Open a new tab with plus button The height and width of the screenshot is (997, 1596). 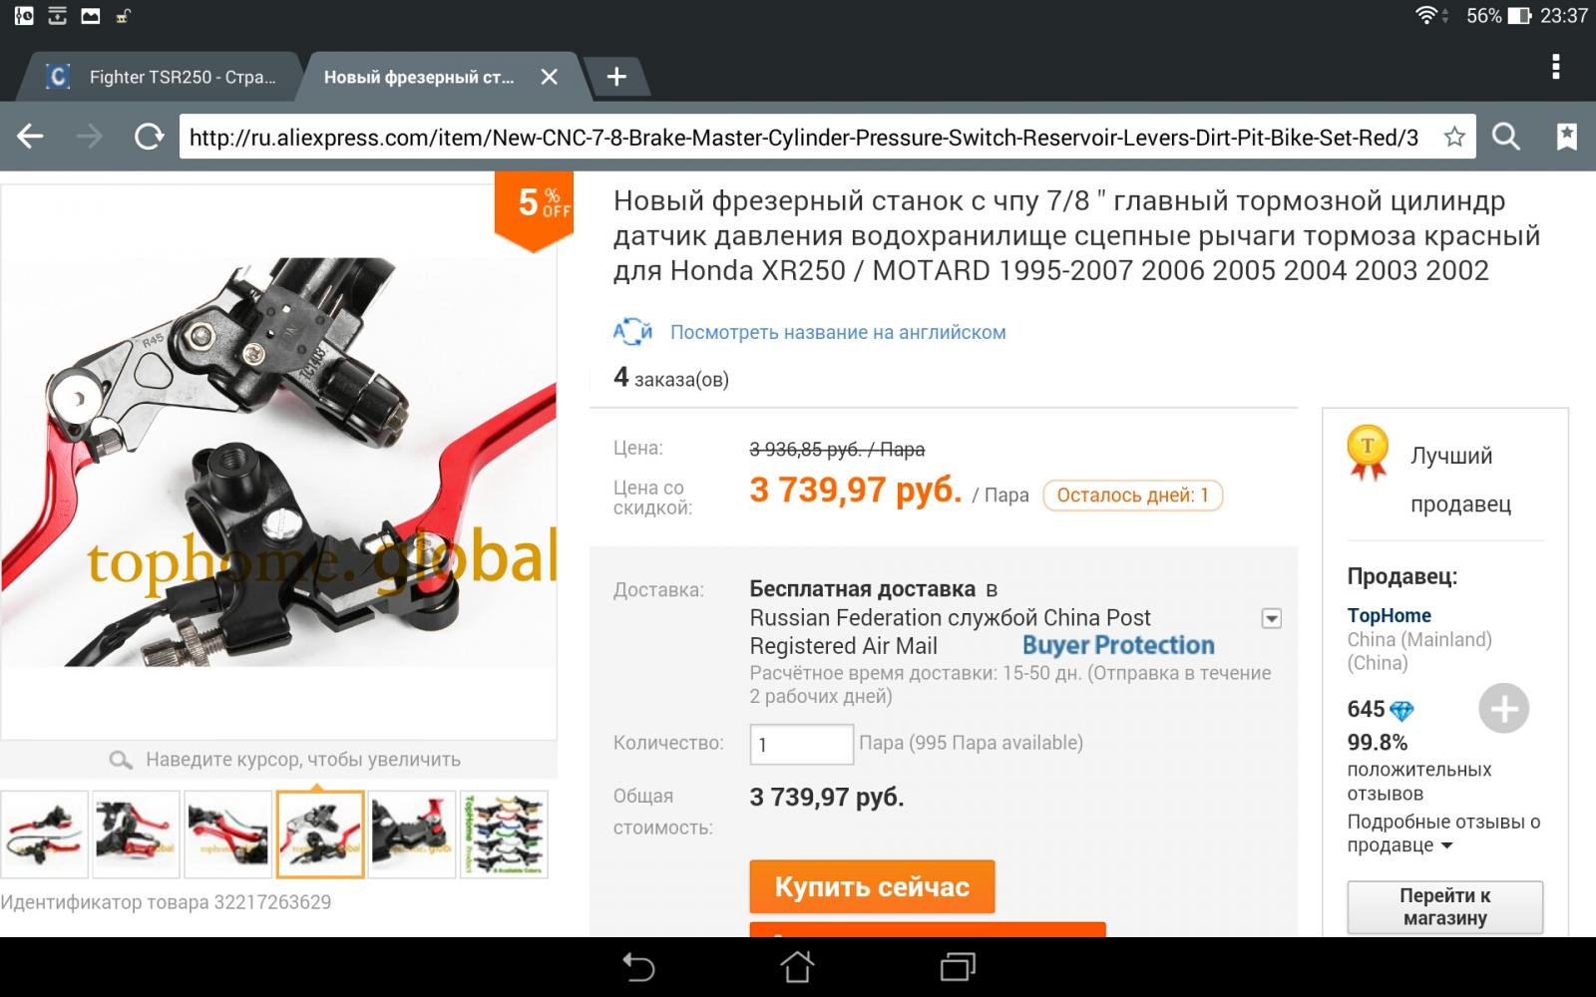point(616,77)
